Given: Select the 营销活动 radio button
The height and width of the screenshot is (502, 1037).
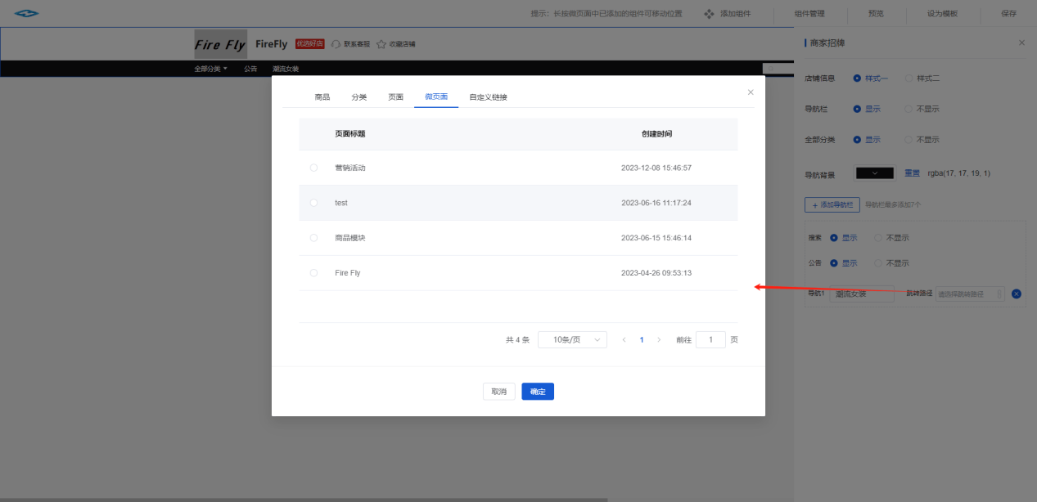Looking at the screenshot, I should tap(313, 168).
